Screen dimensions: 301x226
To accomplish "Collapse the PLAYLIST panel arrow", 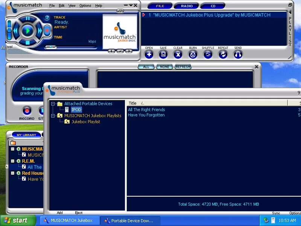I will 290,12.
